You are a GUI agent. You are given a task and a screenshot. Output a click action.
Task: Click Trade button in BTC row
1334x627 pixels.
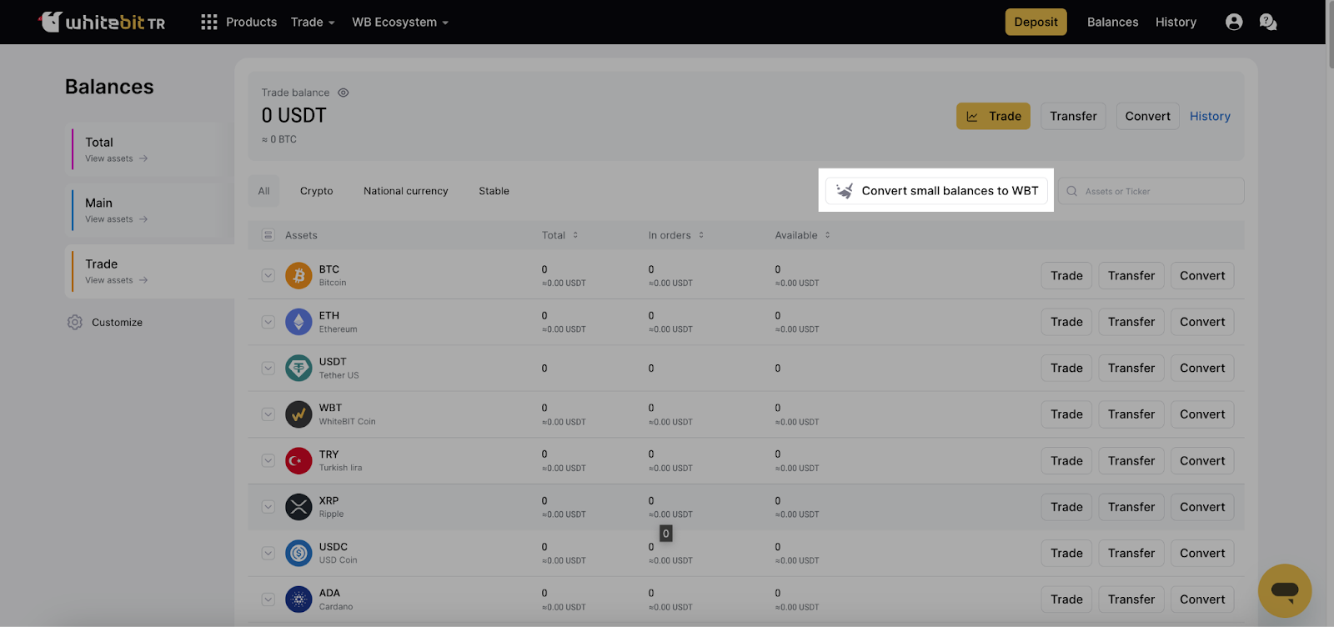tap(1066, 275)
